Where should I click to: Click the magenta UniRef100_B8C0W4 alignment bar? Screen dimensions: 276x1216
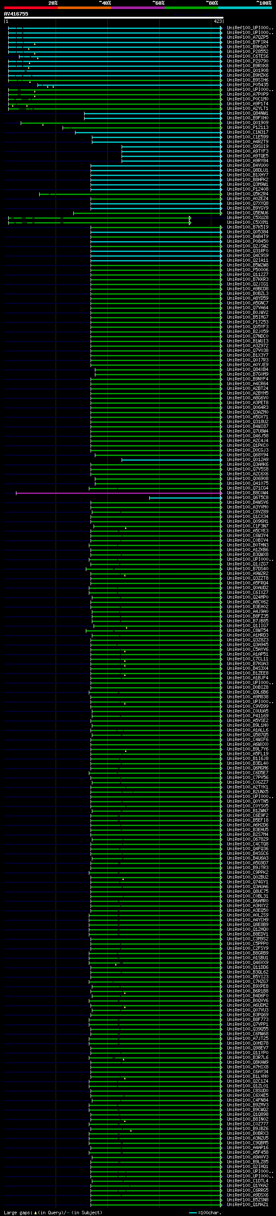119,493
